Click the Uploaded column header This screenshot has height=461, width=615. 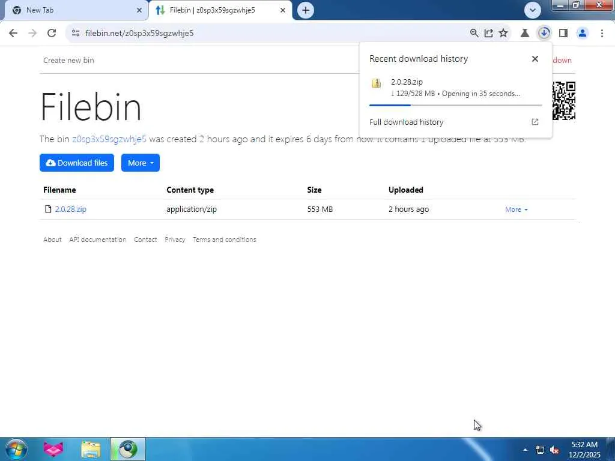(406, 190)
